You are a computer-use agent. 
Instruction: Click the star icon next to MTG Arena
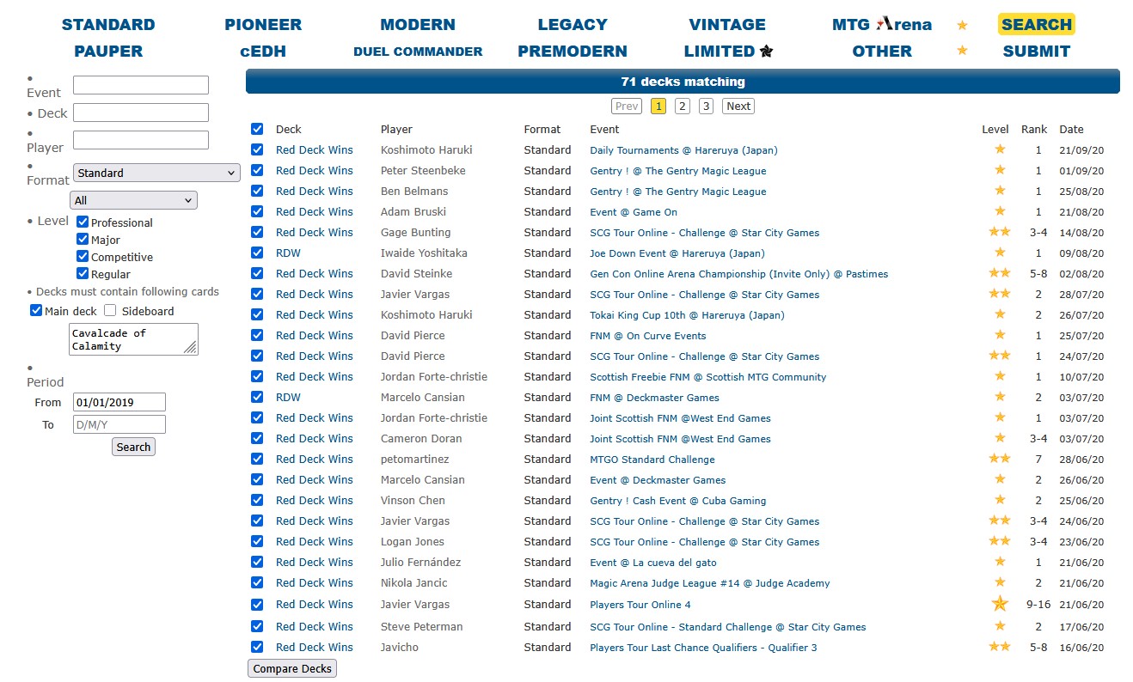962,25
